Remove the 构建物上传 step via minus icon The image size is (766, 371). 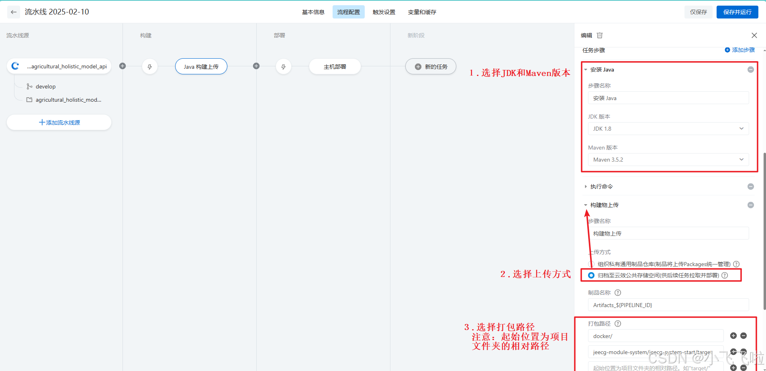(751, 205)
